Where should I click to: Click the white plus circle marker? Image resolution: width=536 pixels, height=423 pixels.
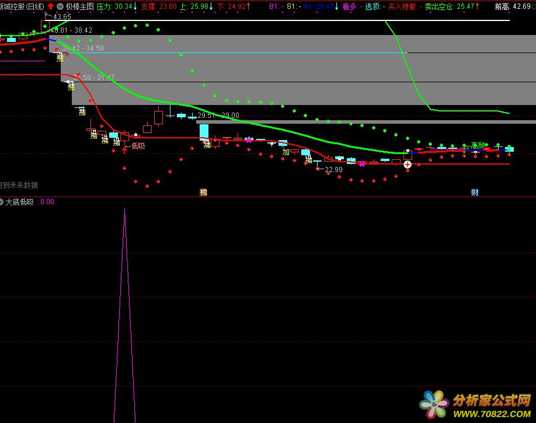pyautogui.click(x=408, y=165)
